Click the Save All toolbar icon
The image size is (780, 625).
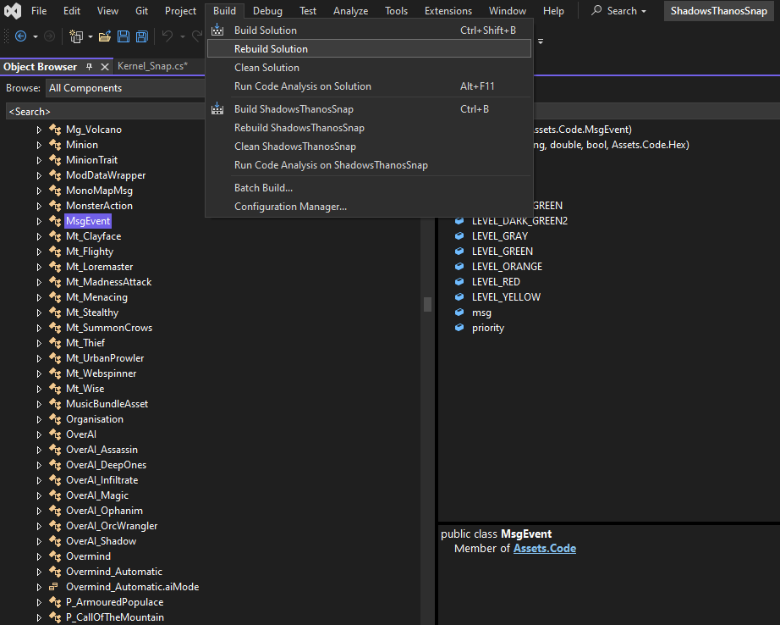141,36
